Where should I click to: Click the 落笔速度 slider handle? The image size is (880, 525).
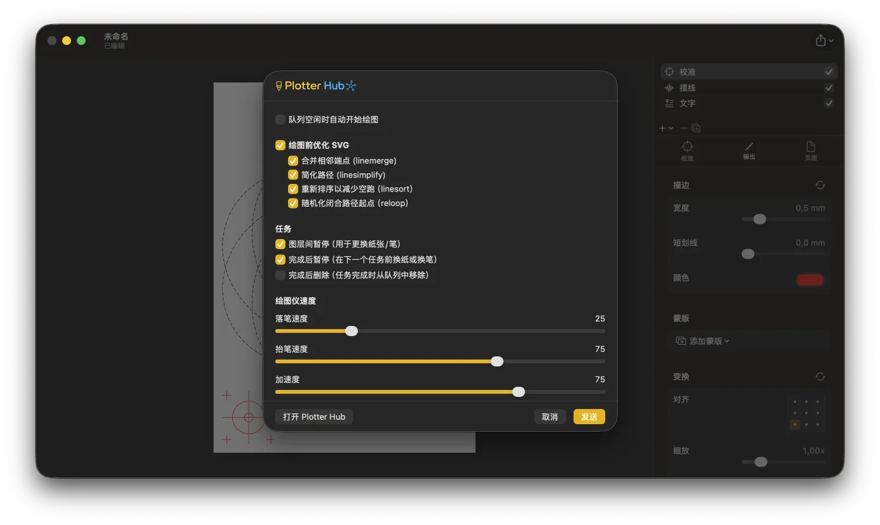[x=351, y=331]
